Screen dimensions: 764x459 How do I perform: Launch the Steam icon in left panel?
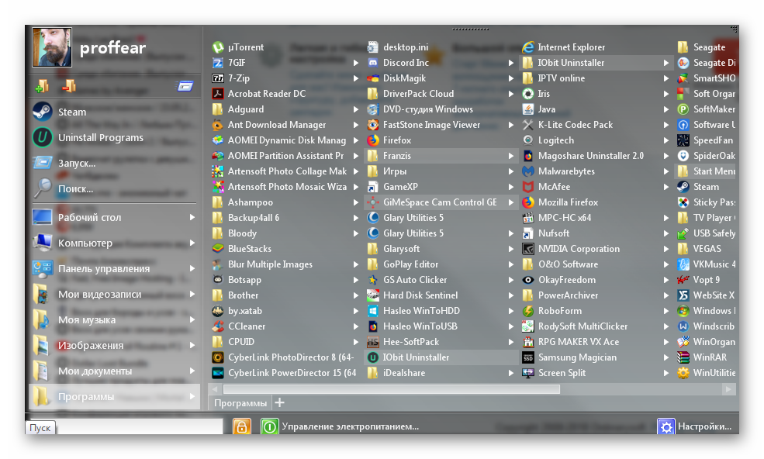click(x=43, y=112)
